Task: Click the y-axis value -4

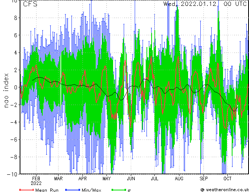Action: 14,122
